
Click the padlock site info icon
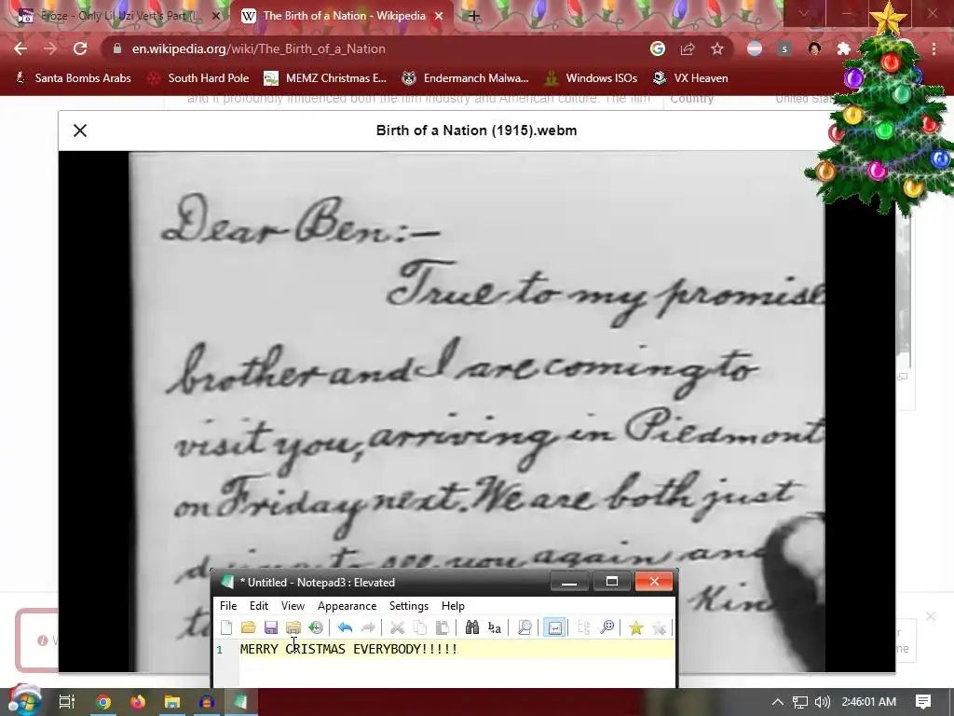click(x=117, y=48)
